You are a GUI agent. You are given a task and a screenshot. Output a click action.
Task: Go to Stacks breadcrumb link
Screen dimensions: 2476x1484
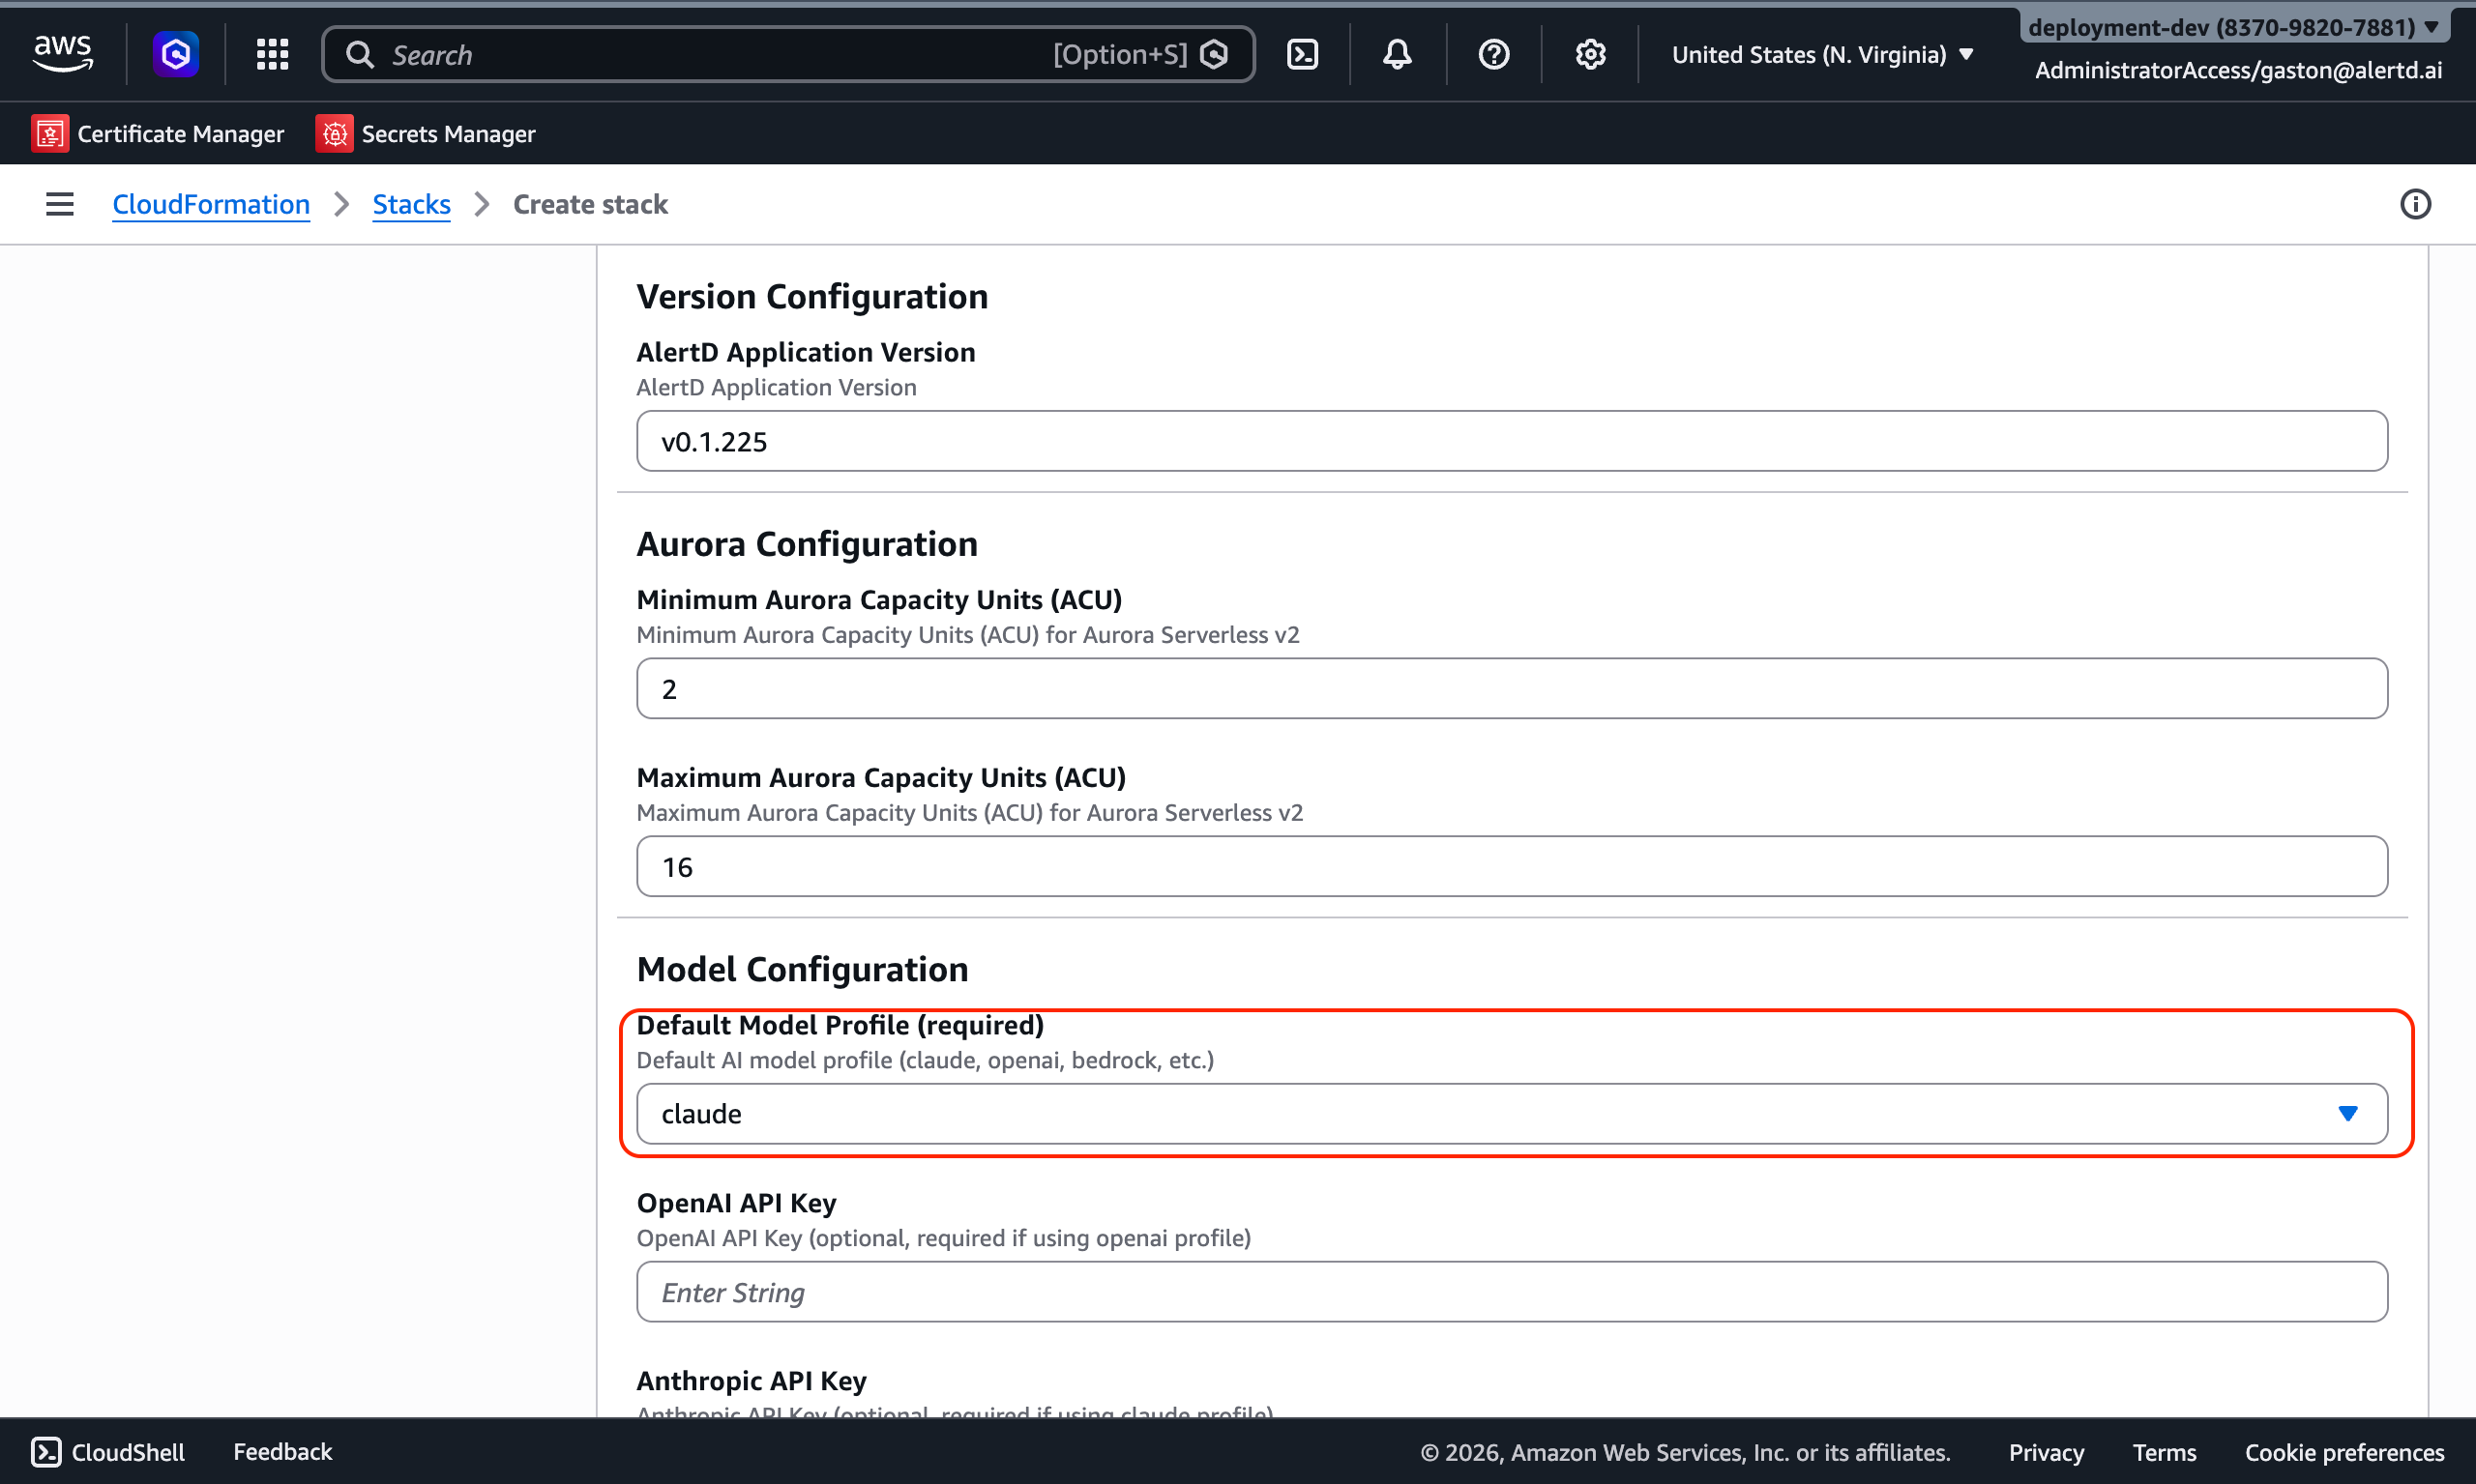click(x=411, y=204)
